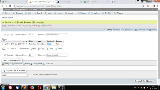160x90 pixels.
Task: Open File Explorer from taskbar
Action: pos(54,88)
